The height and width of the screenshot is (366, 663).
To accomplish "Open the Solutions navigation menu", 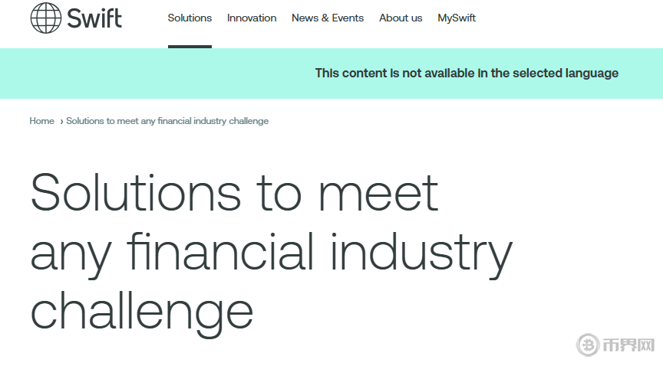I will click(x=190, y=18).
